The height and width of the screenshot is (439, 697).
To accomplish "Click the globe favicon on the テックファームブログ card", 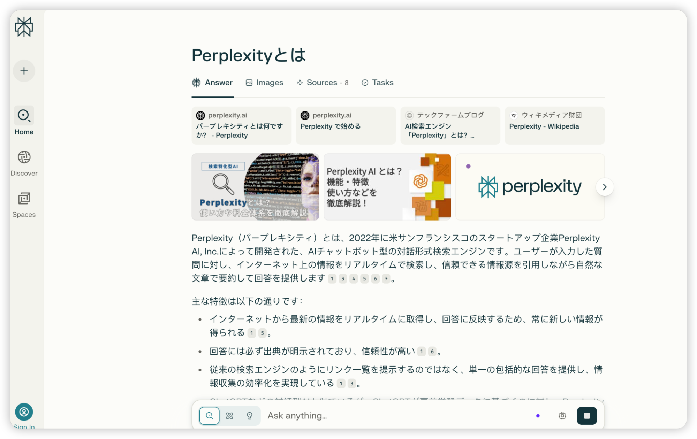I will (409, 115).
